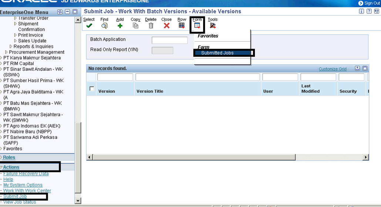Click the menu panel scrollbar up arrow
This screenshot has width=381, height=207.
(78, 20)
